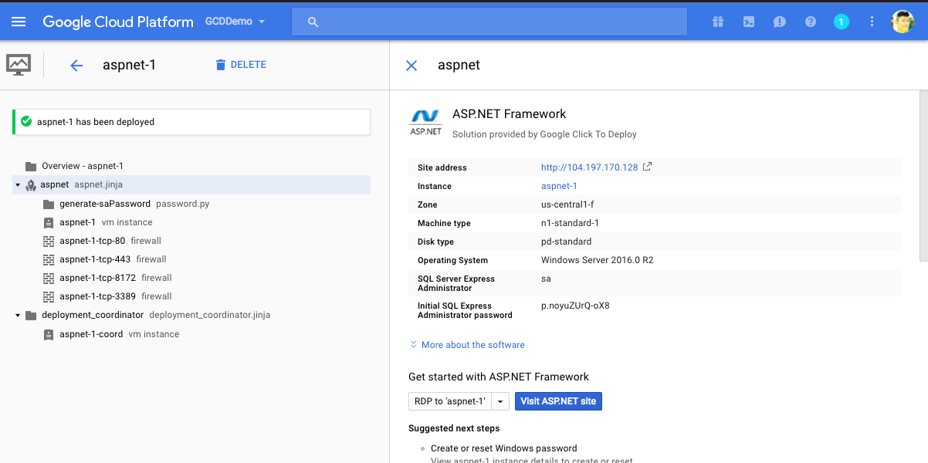The image size is (928, 463).
Task: Go back using the left arrow
Action: pyautogui.click(x=76, y=66)
